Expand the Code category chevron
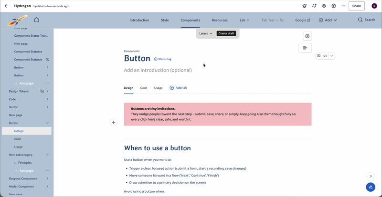Screen dimensions: 382x197 pyautogui.click(x=47, y=99)
